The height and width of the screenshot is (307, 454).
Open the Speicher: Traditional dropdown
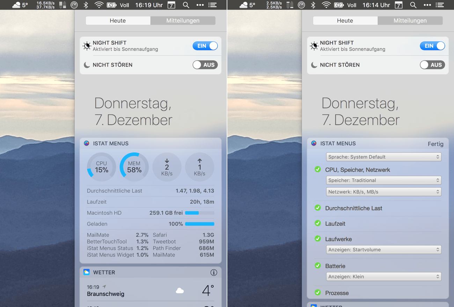[383, 180]
